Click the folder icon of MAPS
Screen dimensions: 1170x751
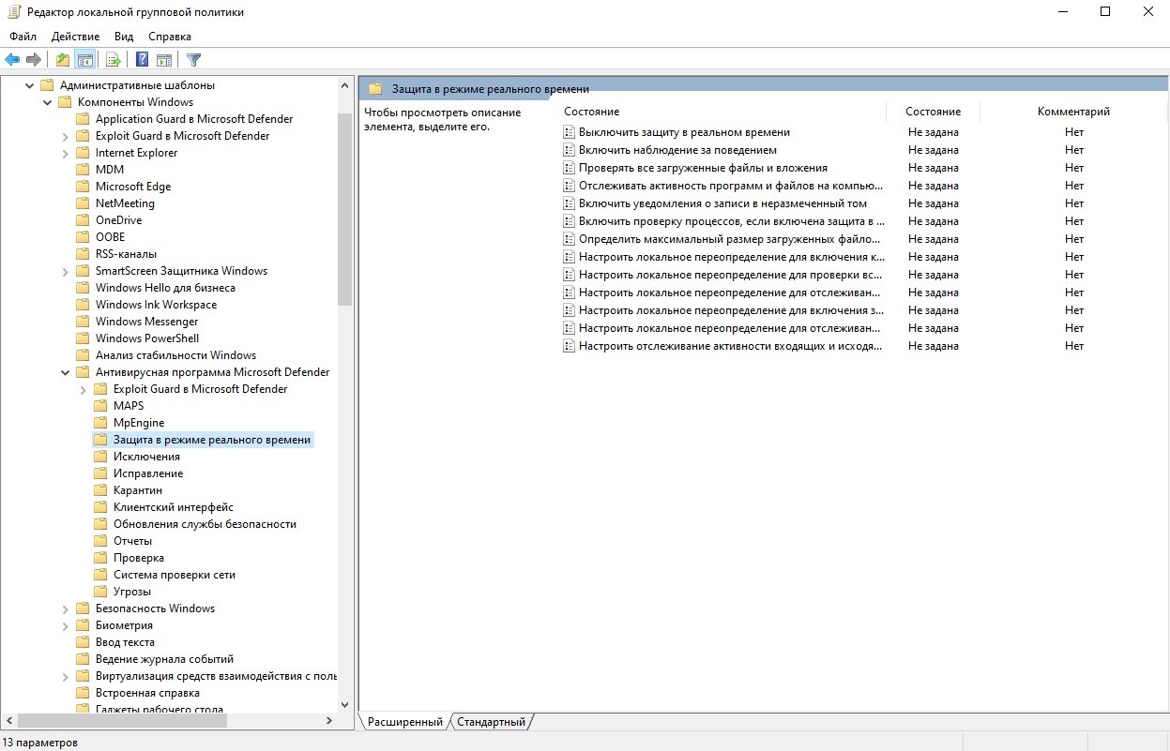click(101, 406)
